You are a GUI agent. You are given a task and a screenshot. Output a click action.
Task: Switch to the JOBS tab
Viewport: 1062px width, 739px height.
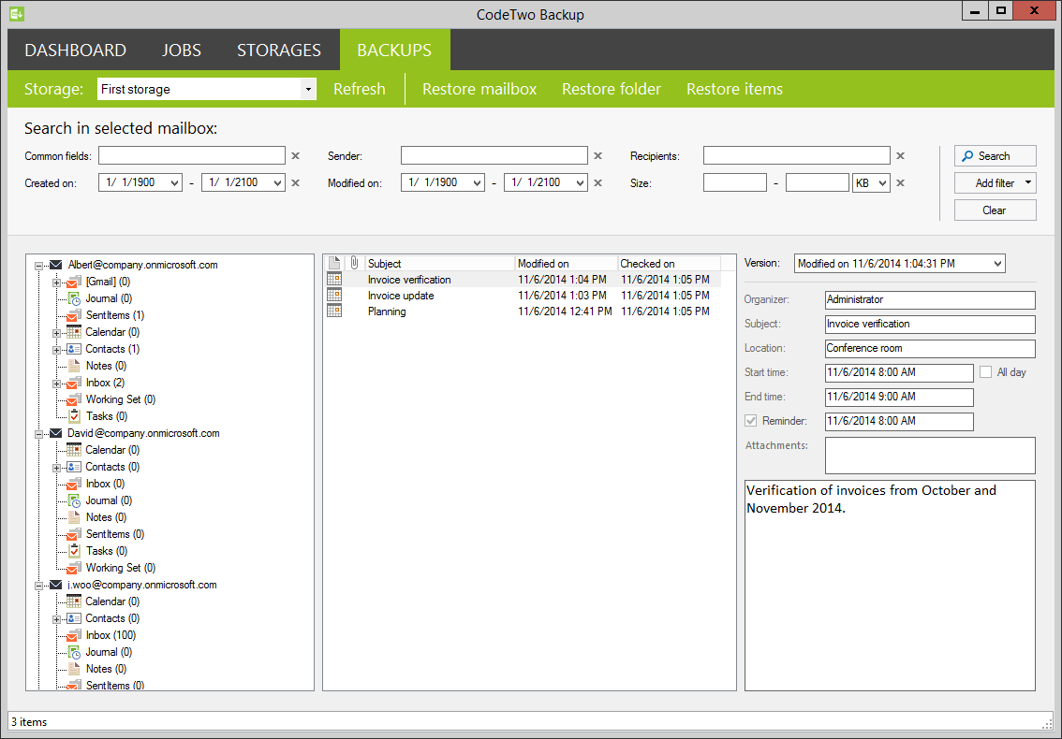(182, 51)
